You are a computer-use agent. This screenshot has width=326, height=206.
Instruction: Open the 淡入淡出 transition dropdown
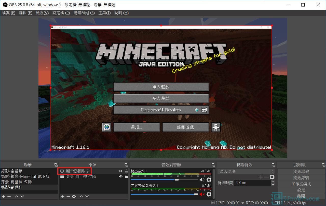click(246, 172)
